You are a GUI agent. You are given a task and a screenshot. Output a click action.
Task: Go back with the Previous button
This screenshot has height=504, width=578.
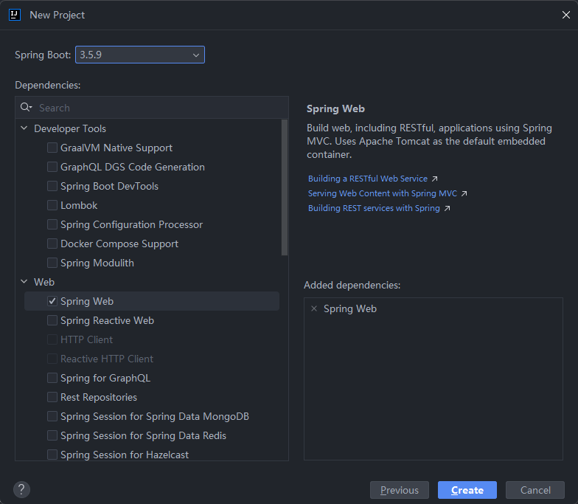399,490
